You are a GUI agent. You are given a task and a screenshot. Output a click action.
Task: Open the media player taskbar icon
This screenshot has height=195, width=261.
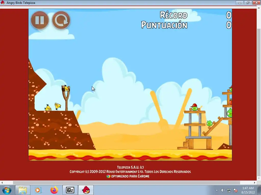click(x=38, y=190)
